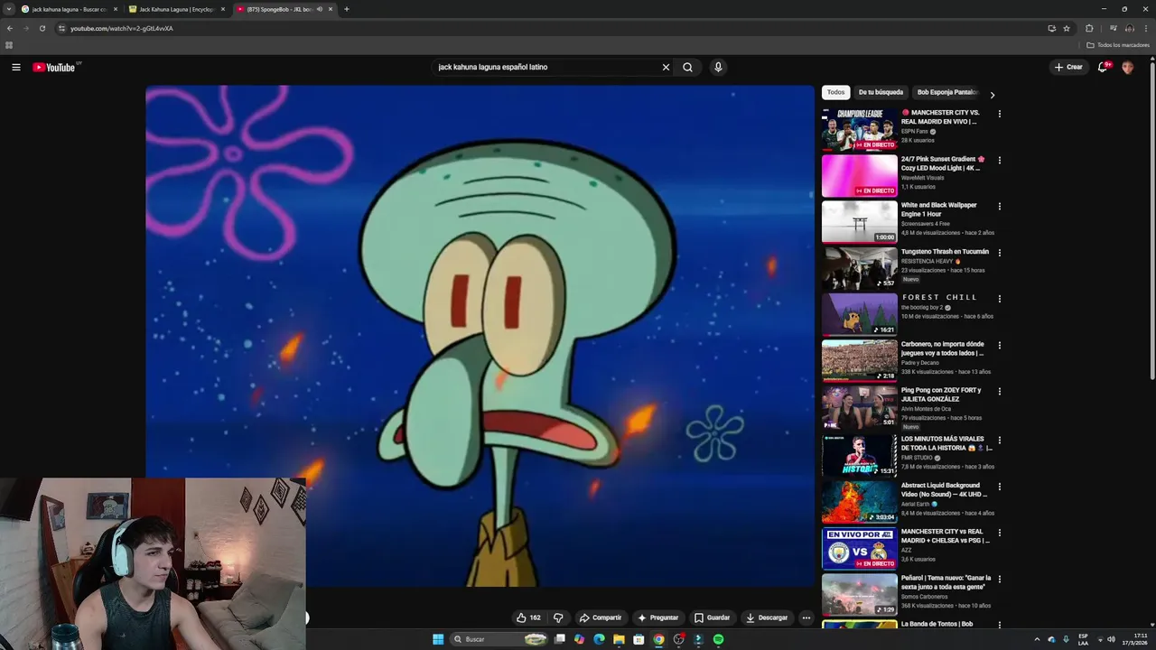Image resolution: width=1156 pixels, height=650 pixels.
Task: Go back in the browser
Action: [10, 28]
